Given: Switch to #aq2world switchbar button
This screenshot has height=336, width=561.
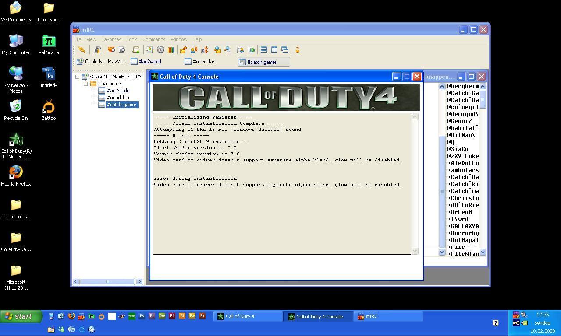Looking at the screenshot, I should click(156, 62).
